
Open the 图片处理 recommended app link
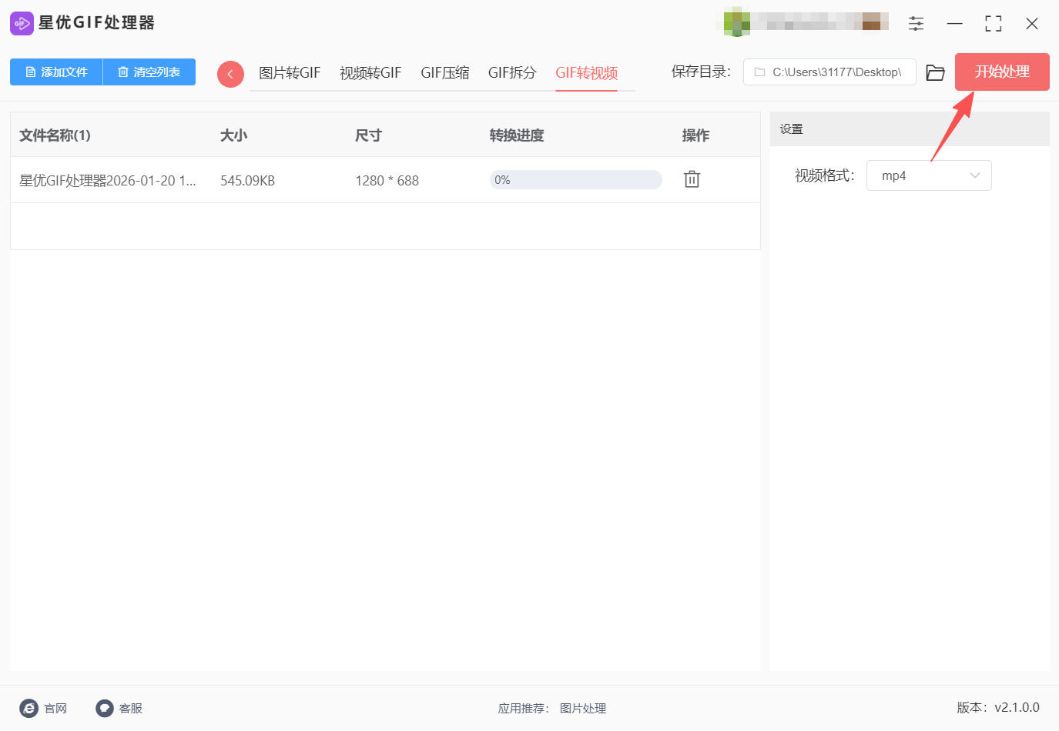[x=583, y=708]
